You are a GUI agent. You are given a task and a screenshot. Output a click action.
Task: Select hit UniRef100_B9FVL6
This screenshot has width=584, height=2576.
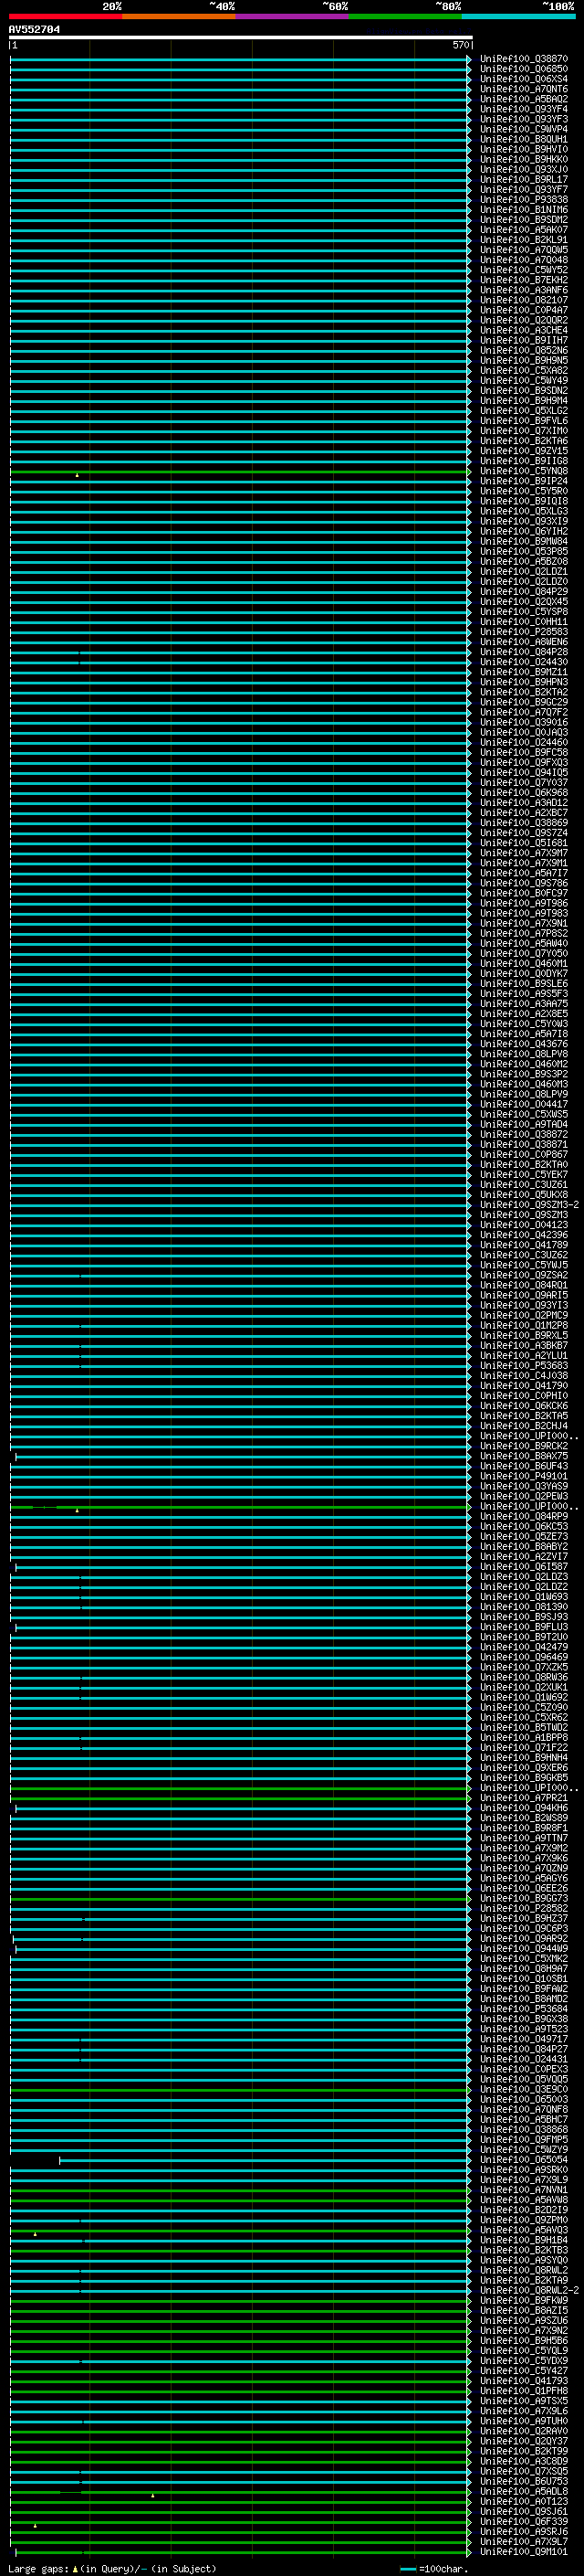tap(524, 421)
